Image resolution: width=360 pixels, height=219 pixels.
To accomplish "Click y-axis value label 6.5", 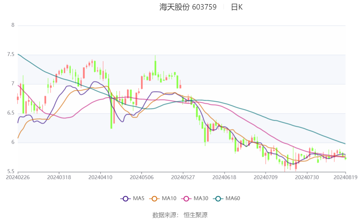I will click(10, 113).
